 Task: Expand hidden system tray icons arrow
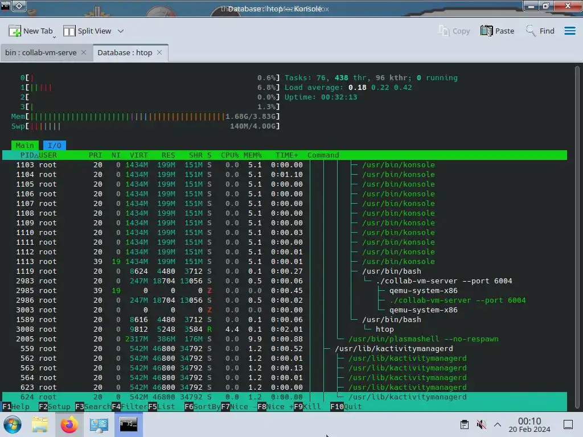point(498,424)
